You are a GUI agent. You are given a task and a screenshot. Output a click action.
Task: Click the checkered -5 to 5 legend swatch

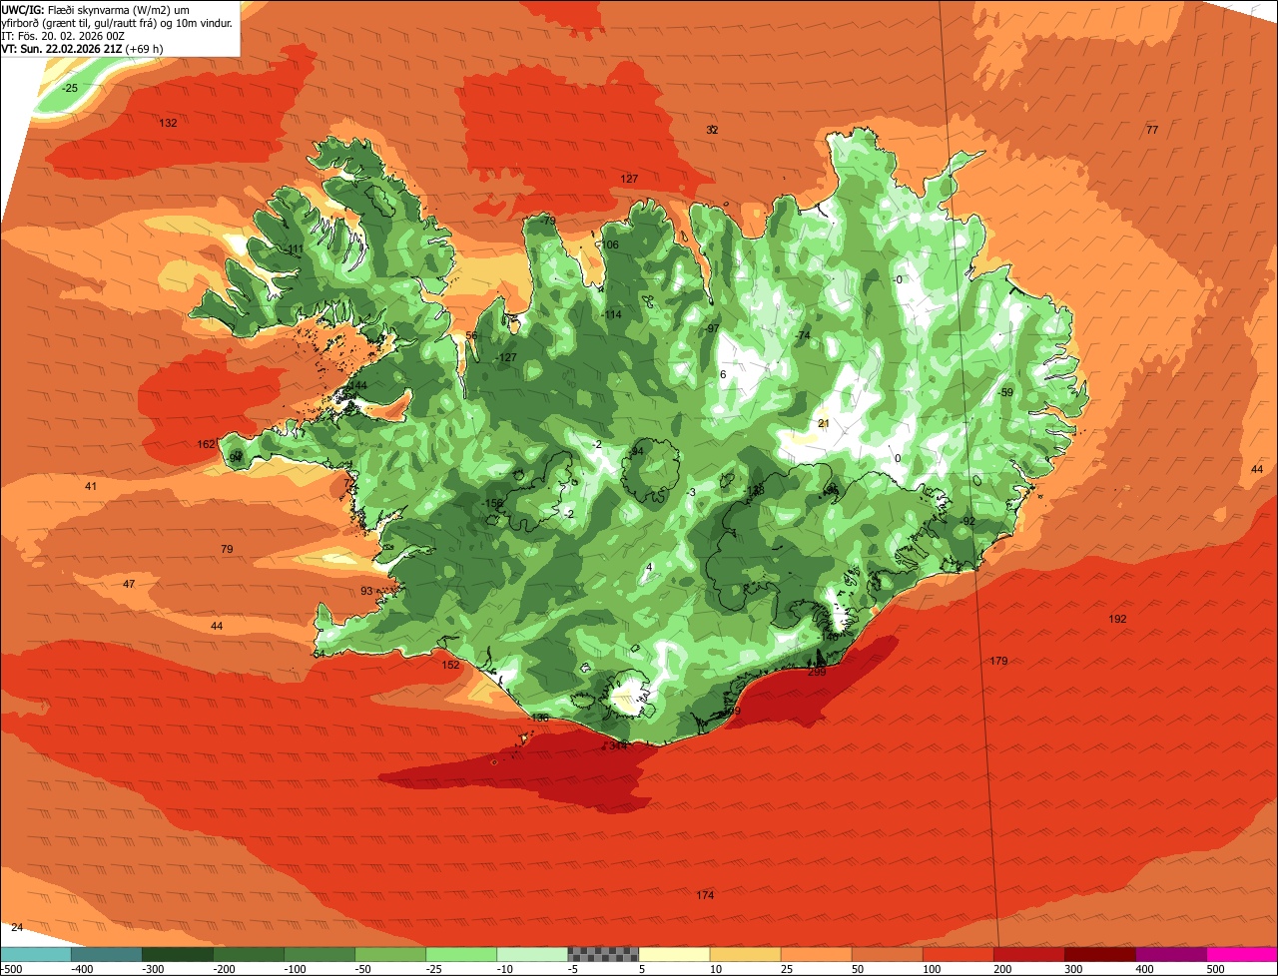pyautogui.click(x=603, y=953)
